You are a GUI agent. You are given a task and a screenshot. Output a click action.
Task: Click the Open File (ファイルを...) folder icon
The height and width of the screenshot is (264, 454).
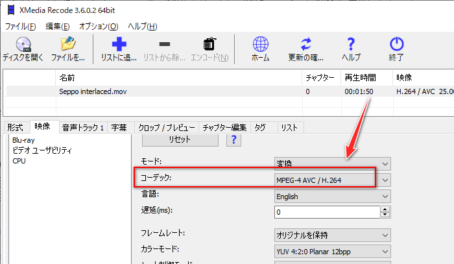(68, 43)
